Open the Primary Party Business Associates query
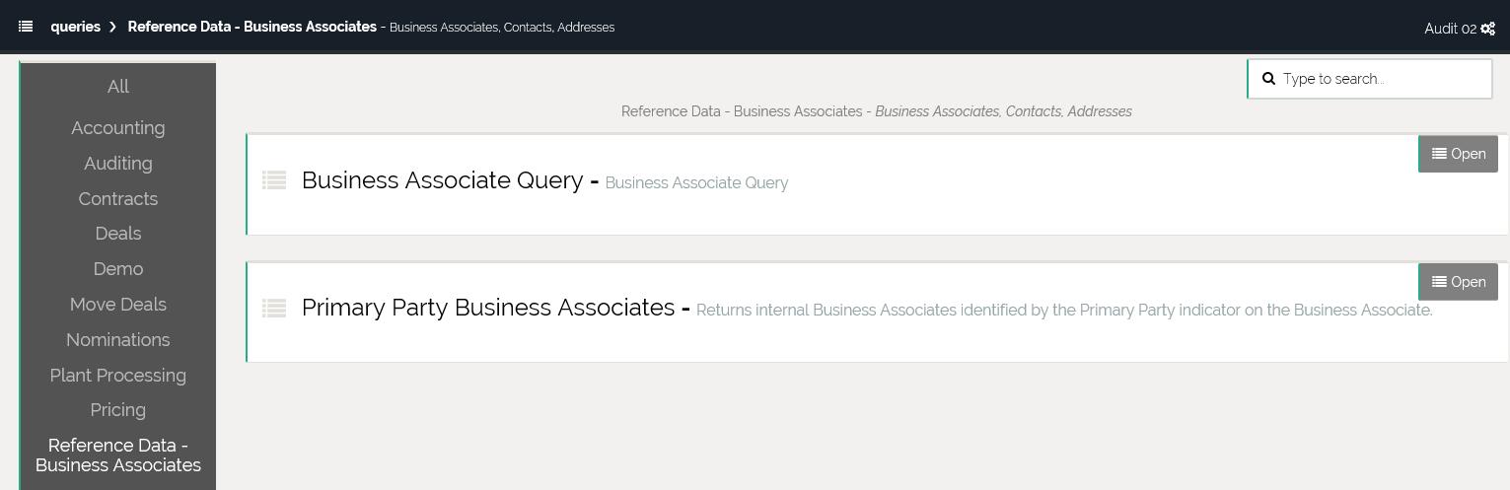 pyautogui.click(x=1458, y=282)
